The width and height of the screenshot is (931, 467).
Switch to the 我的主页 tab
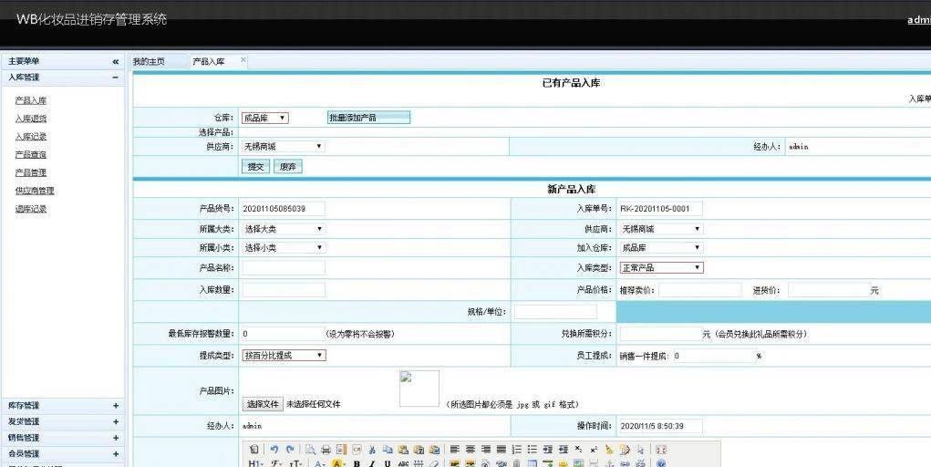(x=150, y=61)
